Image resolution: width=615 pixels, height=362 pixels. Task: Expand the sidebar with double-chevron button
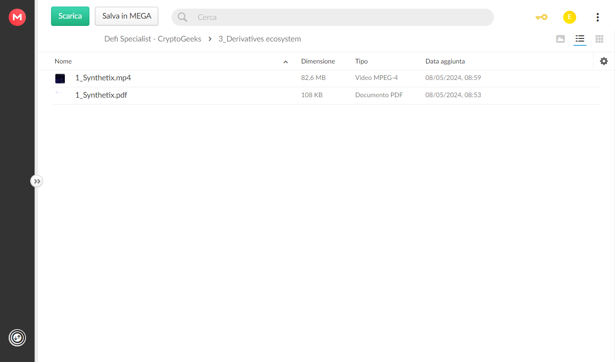(37, 181)
